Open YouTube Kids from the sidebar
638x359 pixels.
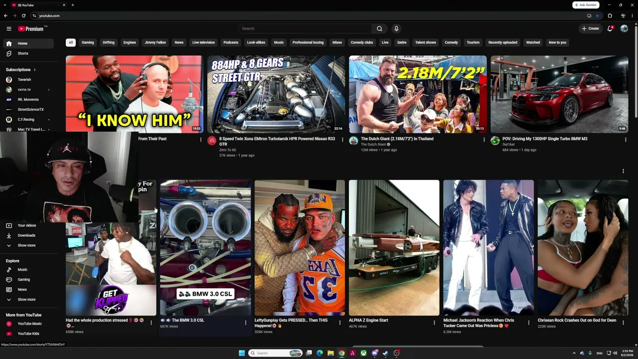[x=27, y=334]
